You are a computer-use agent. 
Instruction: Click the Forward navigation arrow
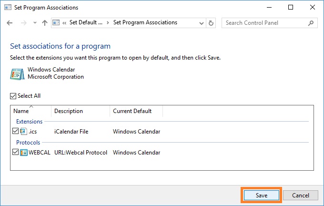tap(23, 23)
